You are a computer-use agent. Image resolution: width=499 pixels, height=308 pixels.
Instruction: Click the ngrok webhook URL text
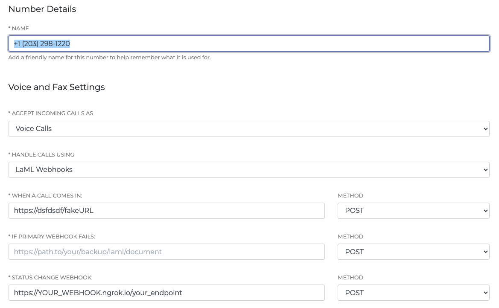pos(97,293)
